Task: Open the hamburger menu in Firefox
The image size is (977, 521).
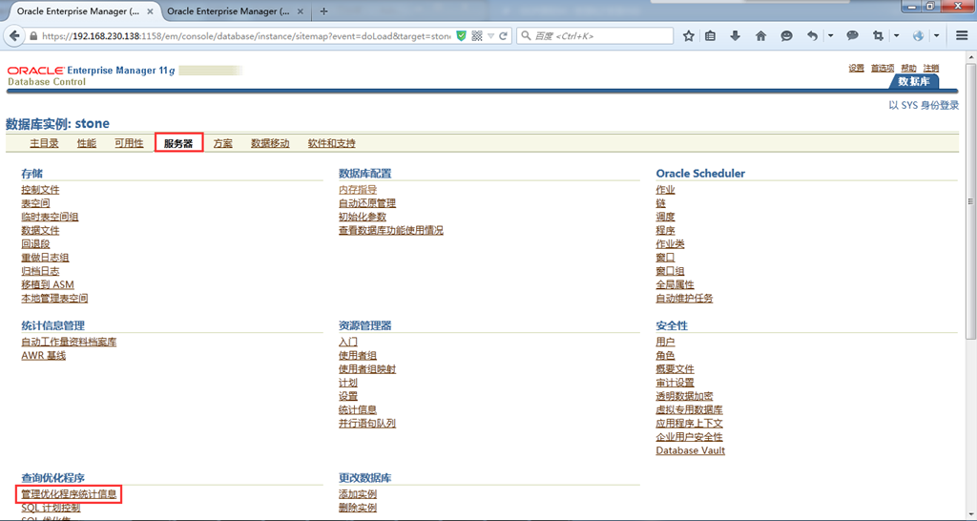Action: click(962, 36)
